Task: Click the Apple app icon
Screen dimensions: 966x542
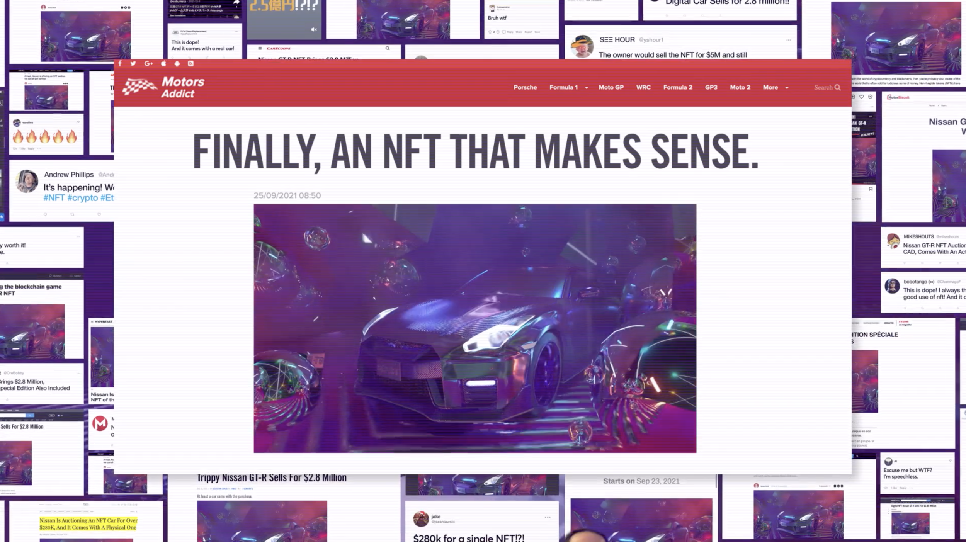Action: (x=163, y=63)
